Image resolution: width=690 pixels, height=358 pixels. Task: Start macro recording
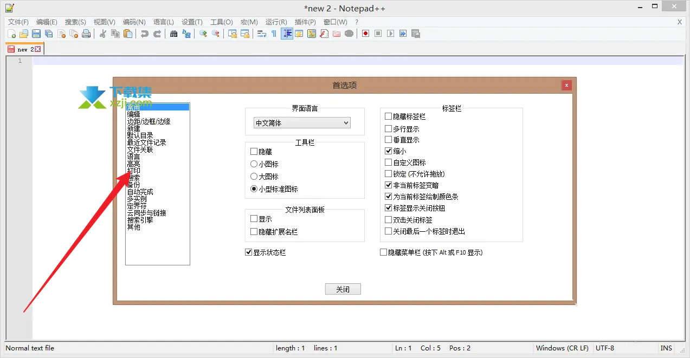(x=365, y=34)
